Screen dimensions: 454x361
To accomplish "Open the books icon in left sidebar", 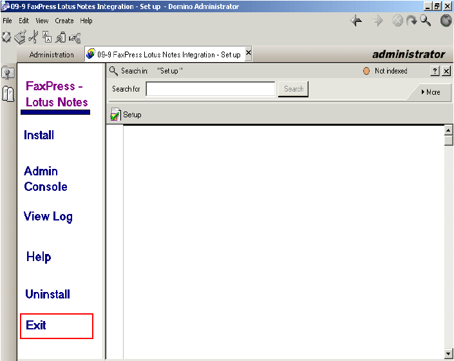I will click(x=8, y=94).
